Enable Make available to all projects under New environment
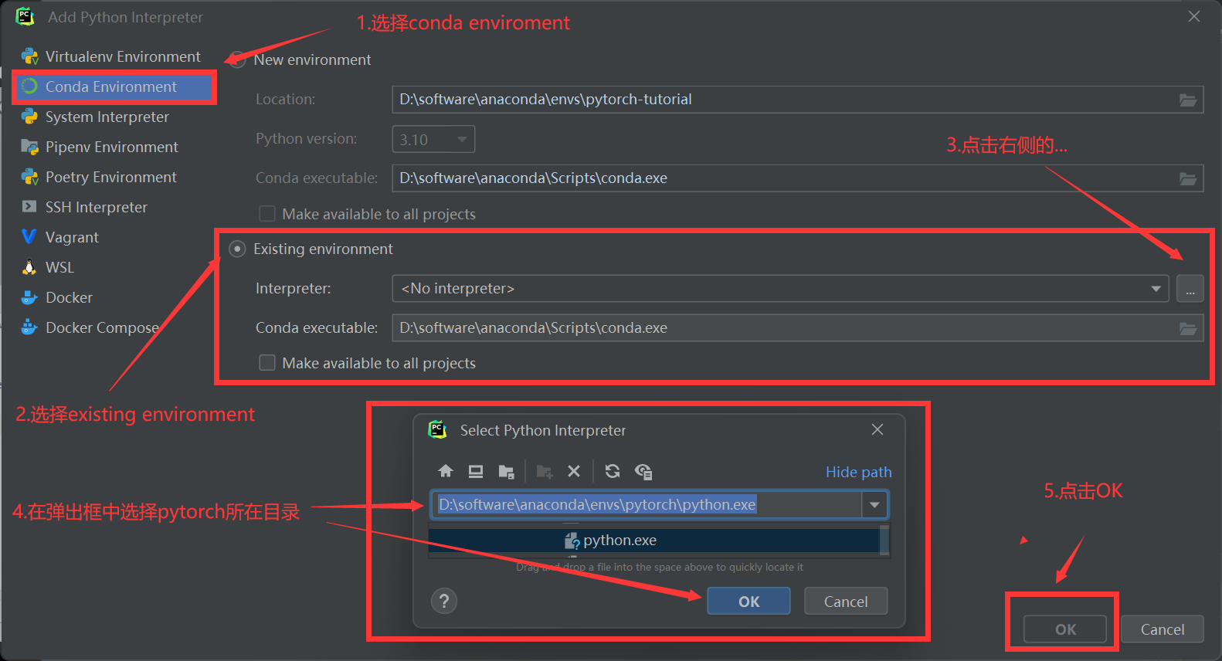 tap(267, 214)
